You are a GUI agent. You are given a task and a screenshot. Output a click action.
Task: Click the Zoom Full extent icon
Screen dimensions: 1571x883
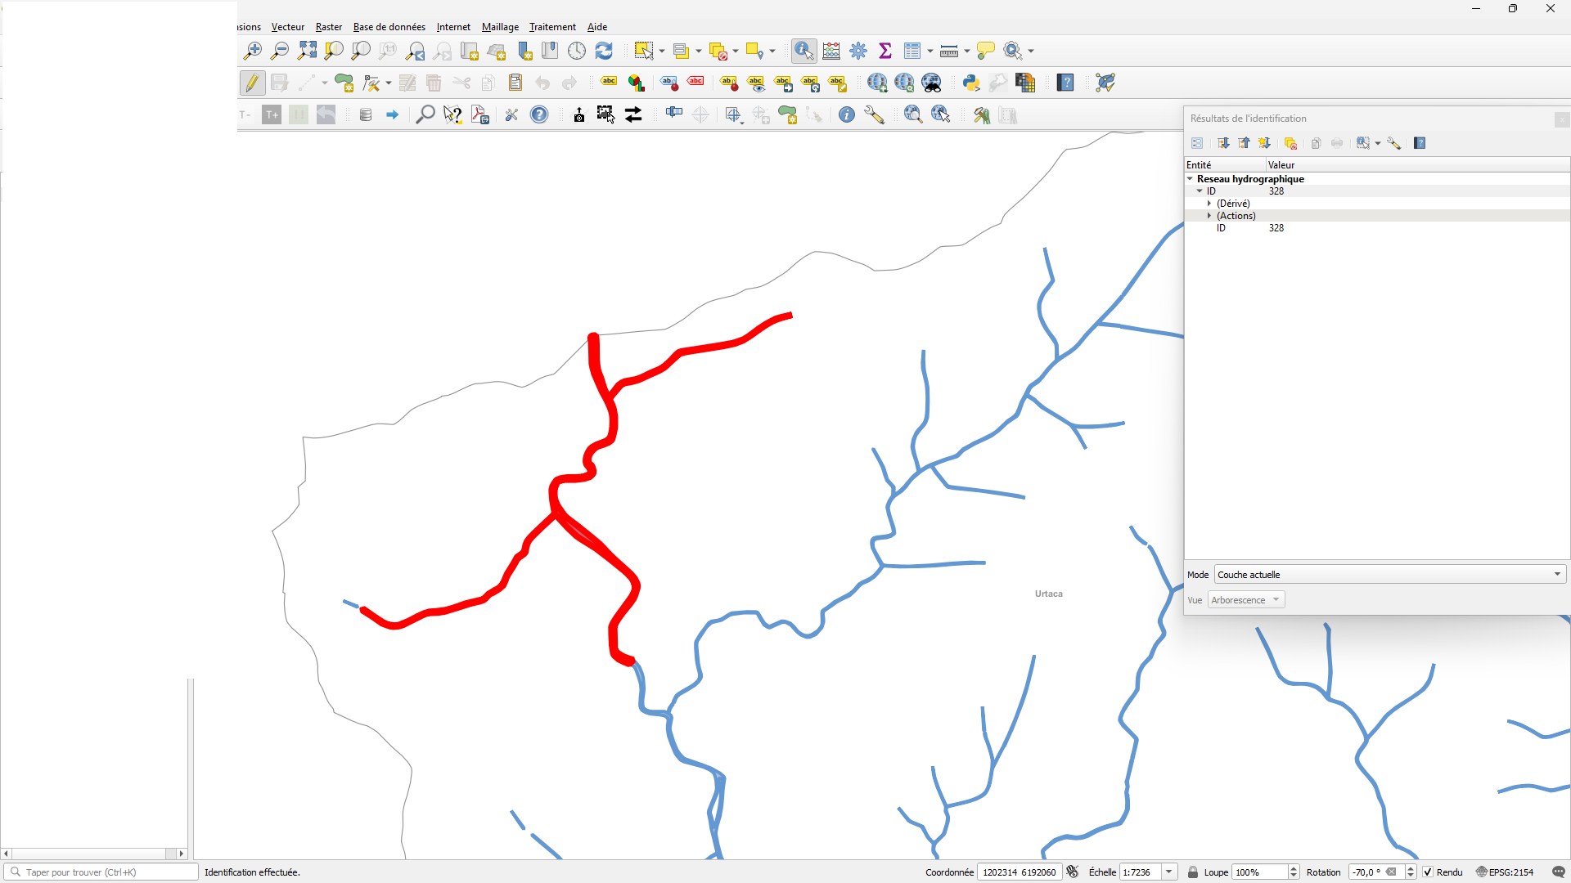click(307, 51)
